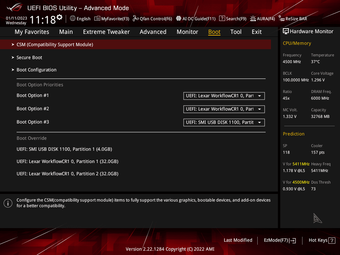
Task: Click the 1.296 V core voltage value
Action: pyautogui.click(x=318, y=80)
